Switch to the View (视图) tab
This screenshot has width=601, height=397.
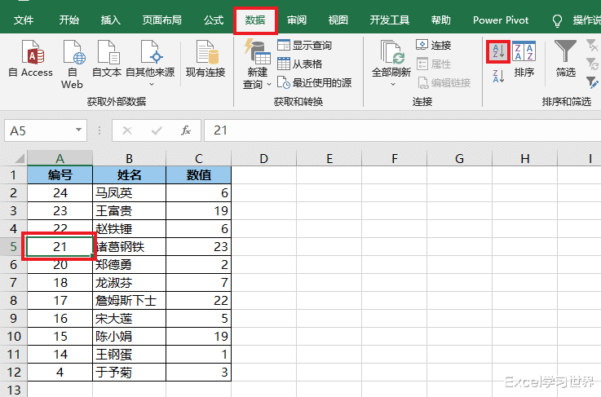pyautogui.click(x=338, y=20)
